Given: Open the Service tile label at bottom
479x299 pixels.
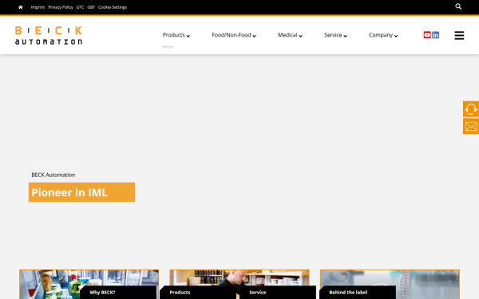Looking at the screenshot, I should coord(258,293).
